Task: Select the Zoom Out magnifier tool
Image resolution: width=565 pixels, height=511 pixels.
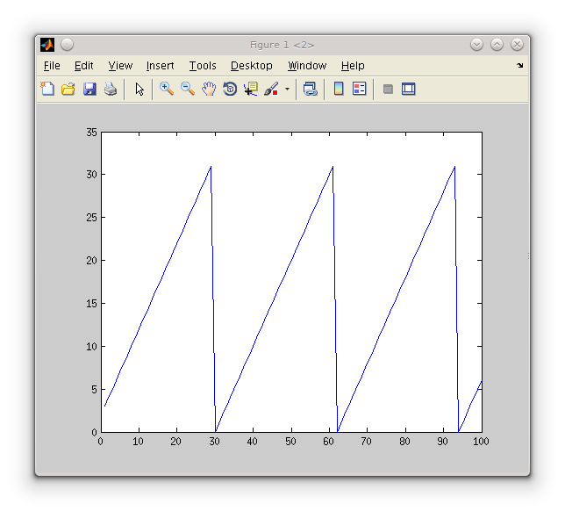Action: (x=188, y=89)
